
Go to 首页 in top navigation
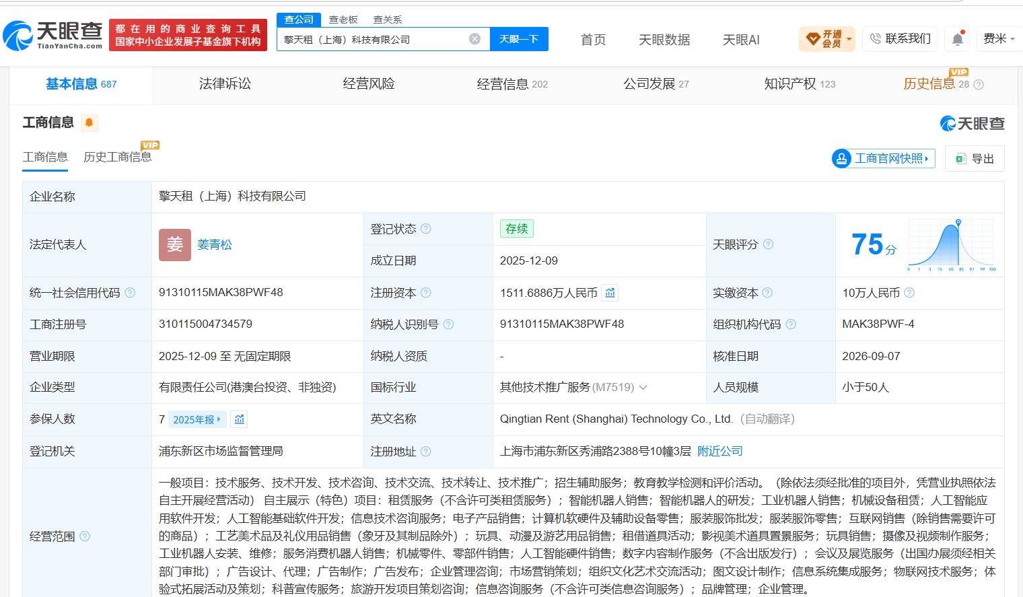pyautogui.click(x=593, y=40)
